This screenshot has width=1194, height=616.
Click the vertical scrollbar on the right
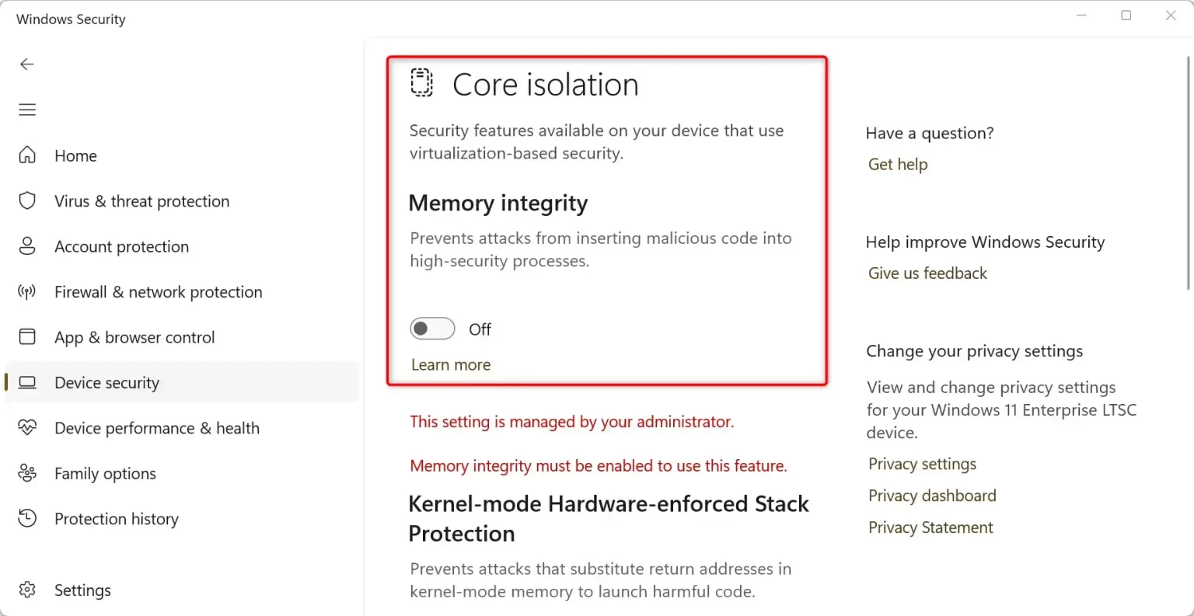click(x=1189, y=172)
